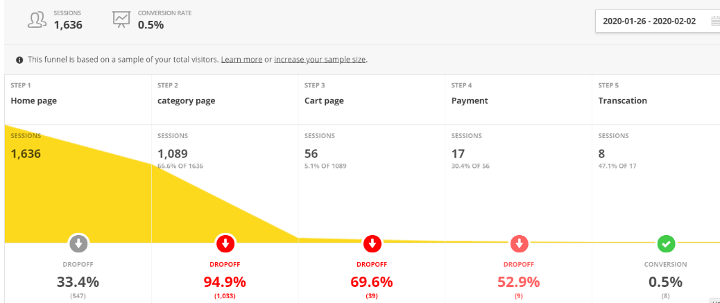This screenshot has width=720, height=303.
Task: Click the 69.6% dropoff percentage
Action: [372, 282]
